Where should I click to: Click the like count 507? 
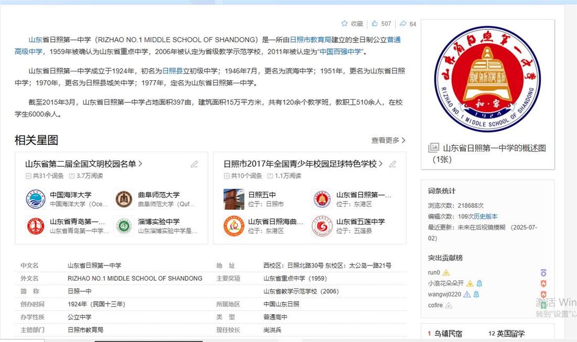pos(386,24)
